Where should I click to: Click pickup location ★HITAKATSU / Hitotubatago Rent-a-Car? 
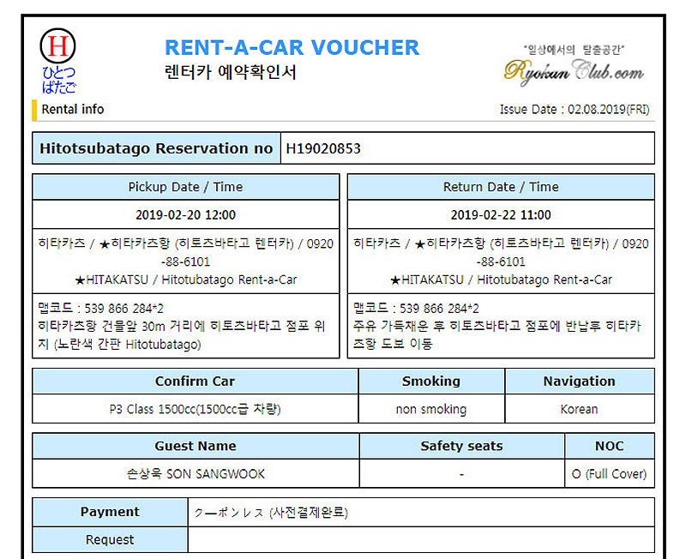tap(185, 280)
